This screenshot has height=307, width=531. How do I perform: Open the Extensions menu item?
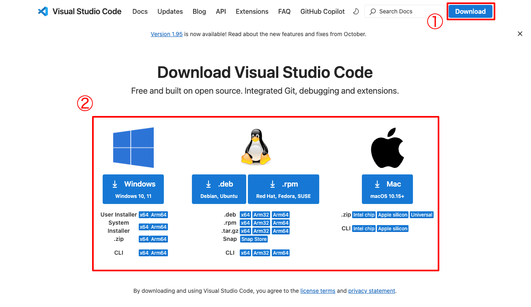(252, 11)
